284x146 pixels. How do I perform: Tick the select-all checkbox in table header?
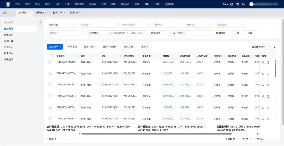(51, 56)
